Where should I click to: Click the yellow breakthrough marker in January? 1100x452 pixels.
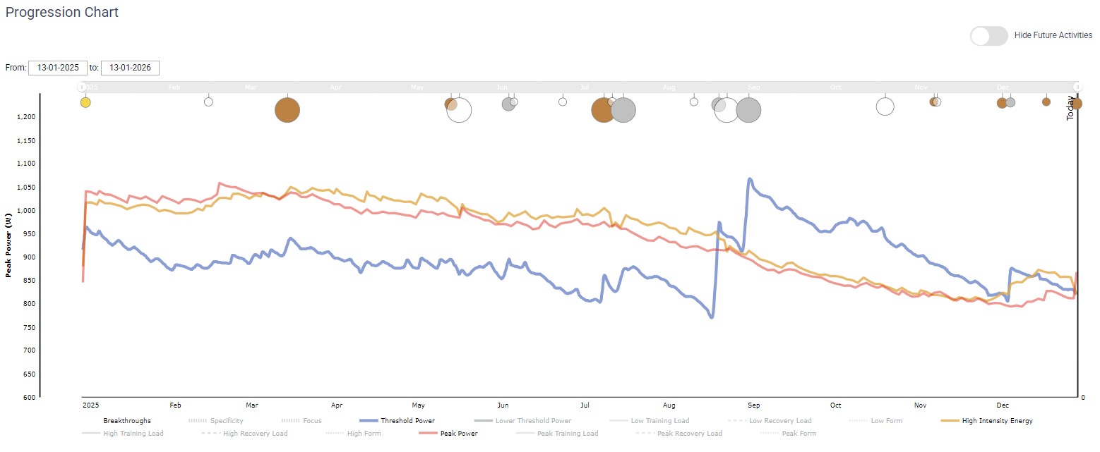pos(85,102)
